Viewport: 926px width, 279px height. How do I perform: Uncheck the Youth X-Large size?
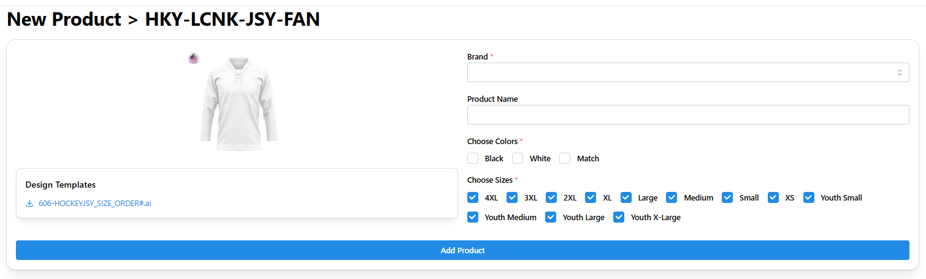619,217
